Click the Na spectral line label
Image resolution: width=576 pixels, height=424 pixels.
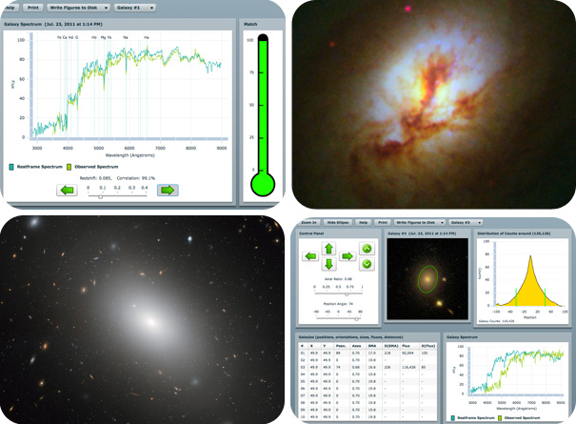pos(126,37)
